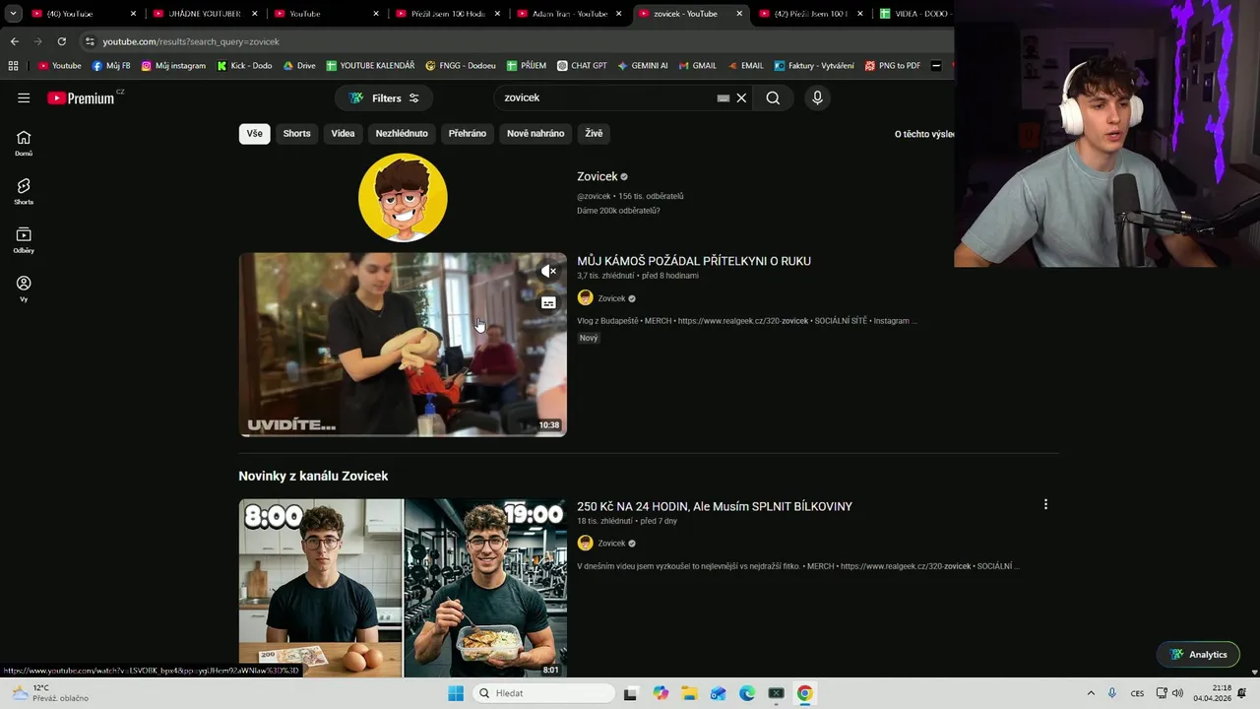Select the Videa filter chip

click(x=343, y=133)
